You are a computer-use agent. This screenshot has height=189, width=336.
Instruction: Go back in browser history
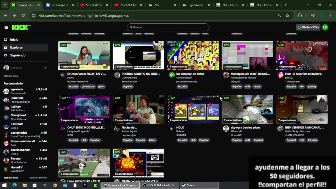coord(6,15)
